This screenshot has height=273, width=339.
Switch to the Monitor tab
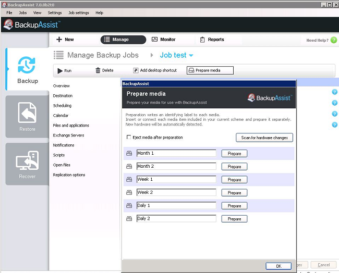pos(164,40)
